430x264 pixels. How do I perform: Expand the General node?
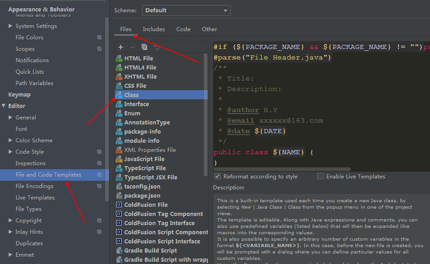click(x=11, y=117)
